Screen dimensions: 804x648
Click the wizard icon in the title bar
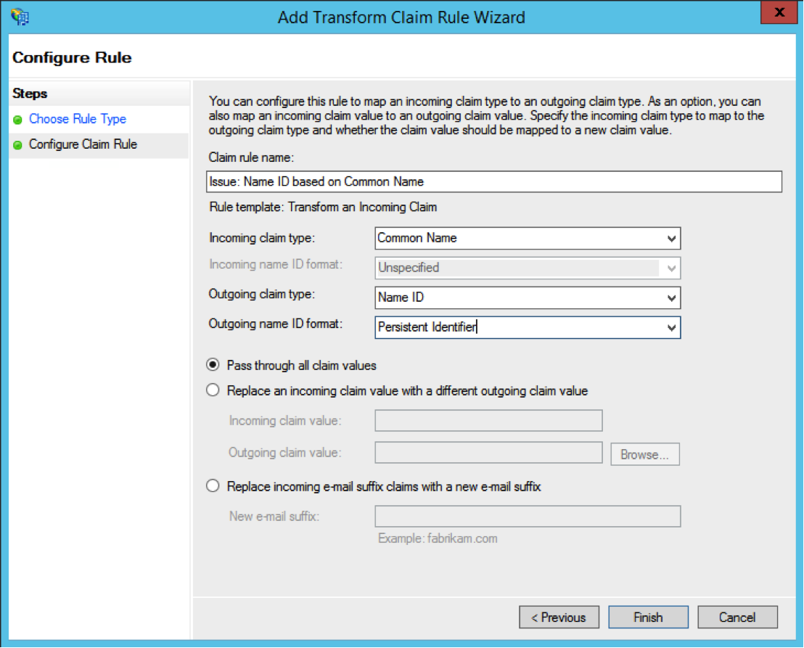point(20,17)
